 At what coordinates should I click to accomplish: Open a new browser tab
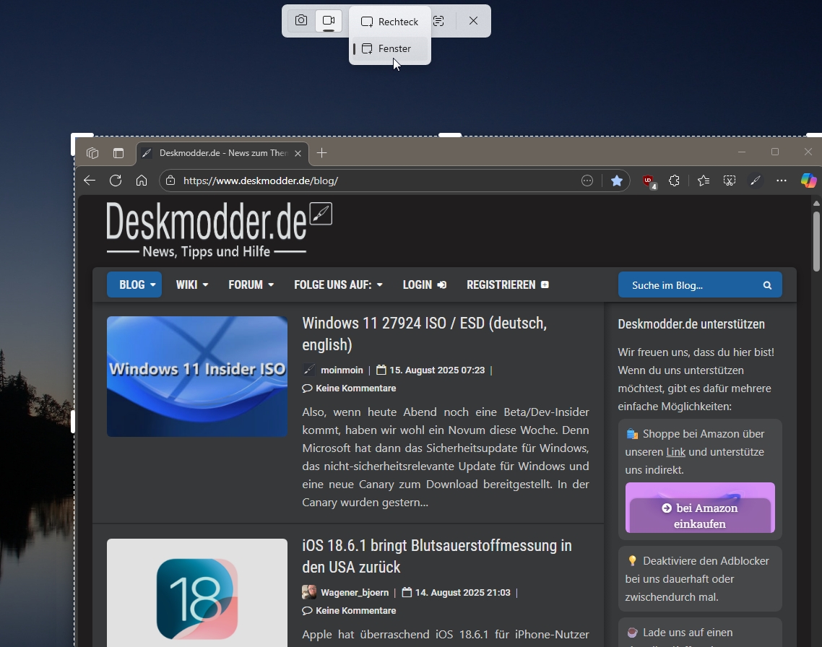(322, 152)
